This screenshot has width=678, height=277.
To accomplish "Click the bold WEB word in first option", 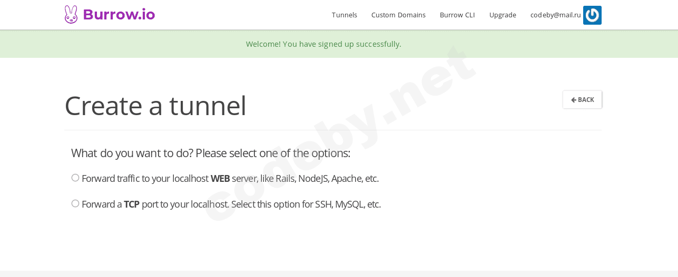I will tap(220, 179).
